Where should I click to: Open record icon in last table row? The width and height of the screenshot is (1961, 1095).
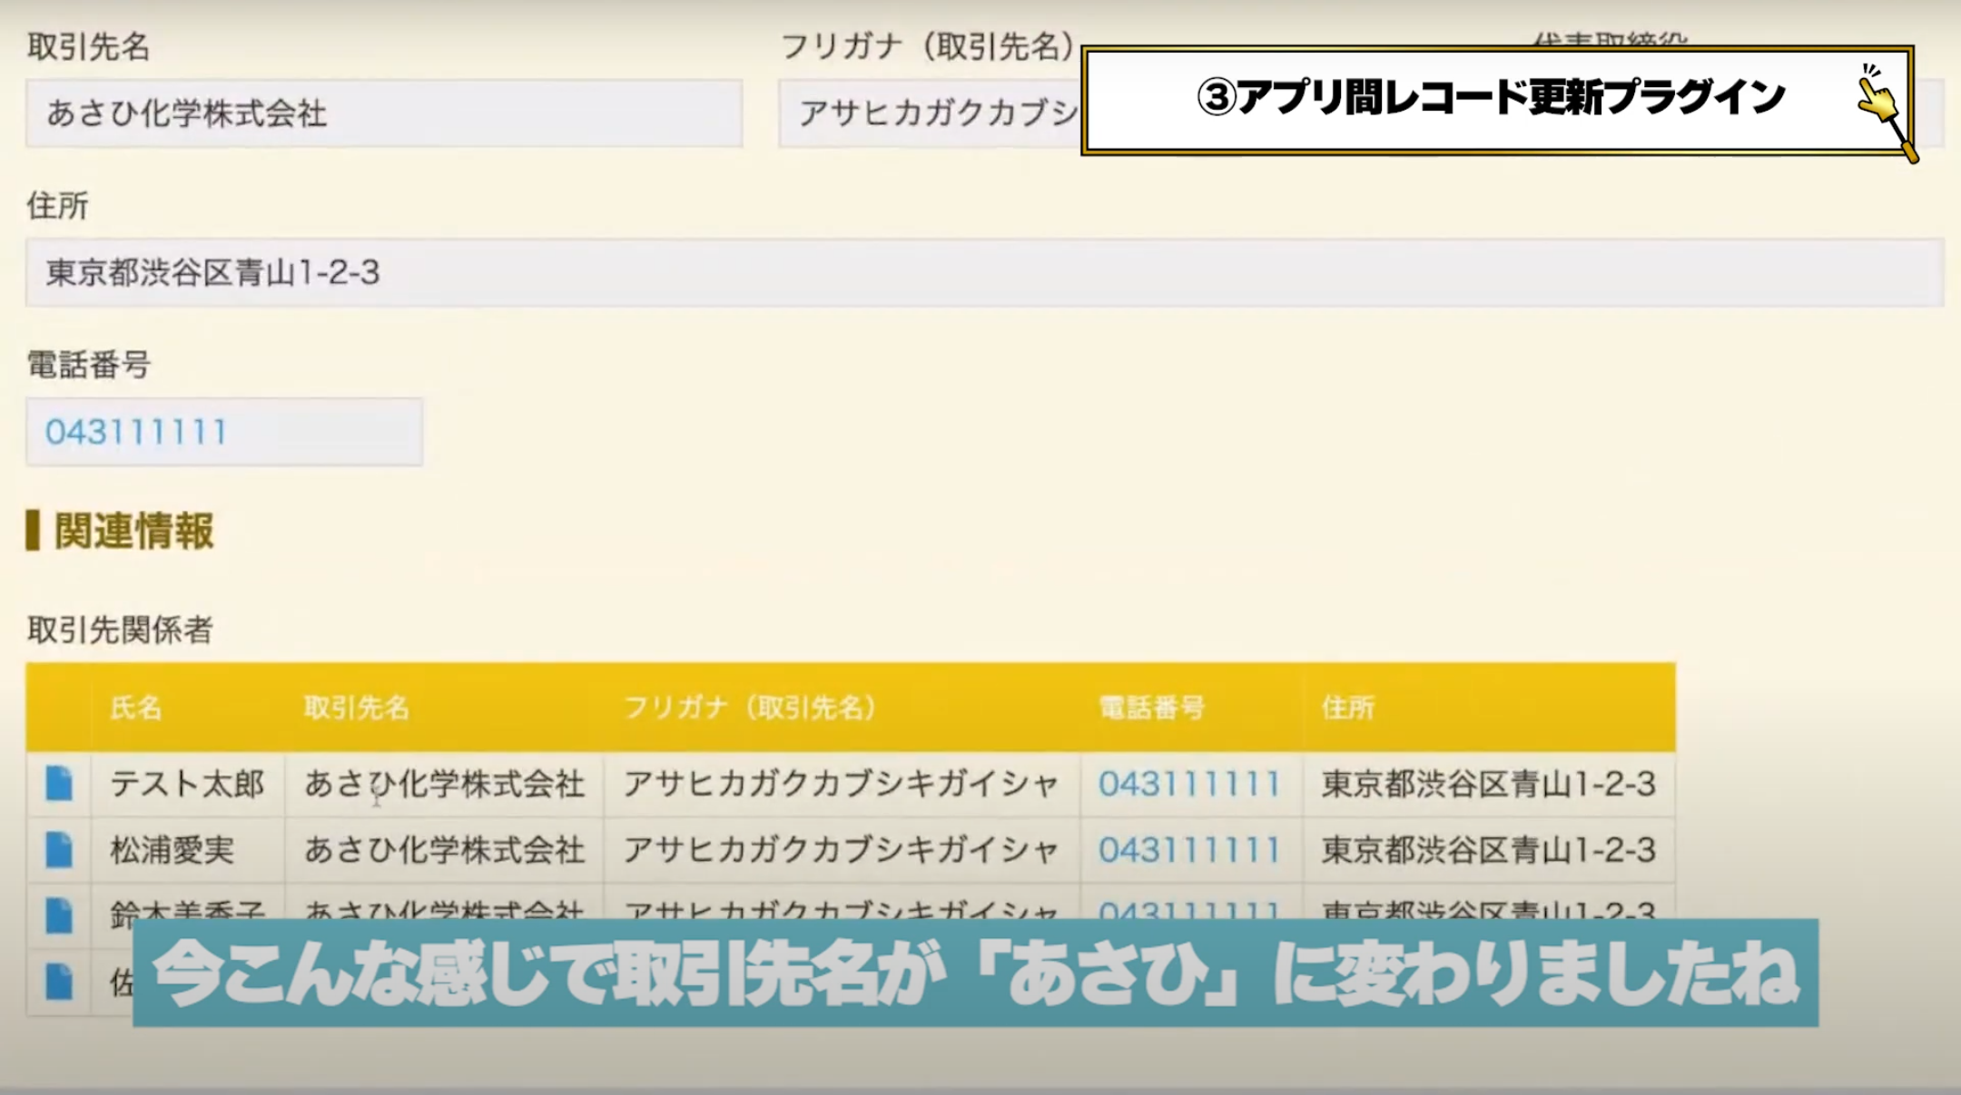[59, 982]
